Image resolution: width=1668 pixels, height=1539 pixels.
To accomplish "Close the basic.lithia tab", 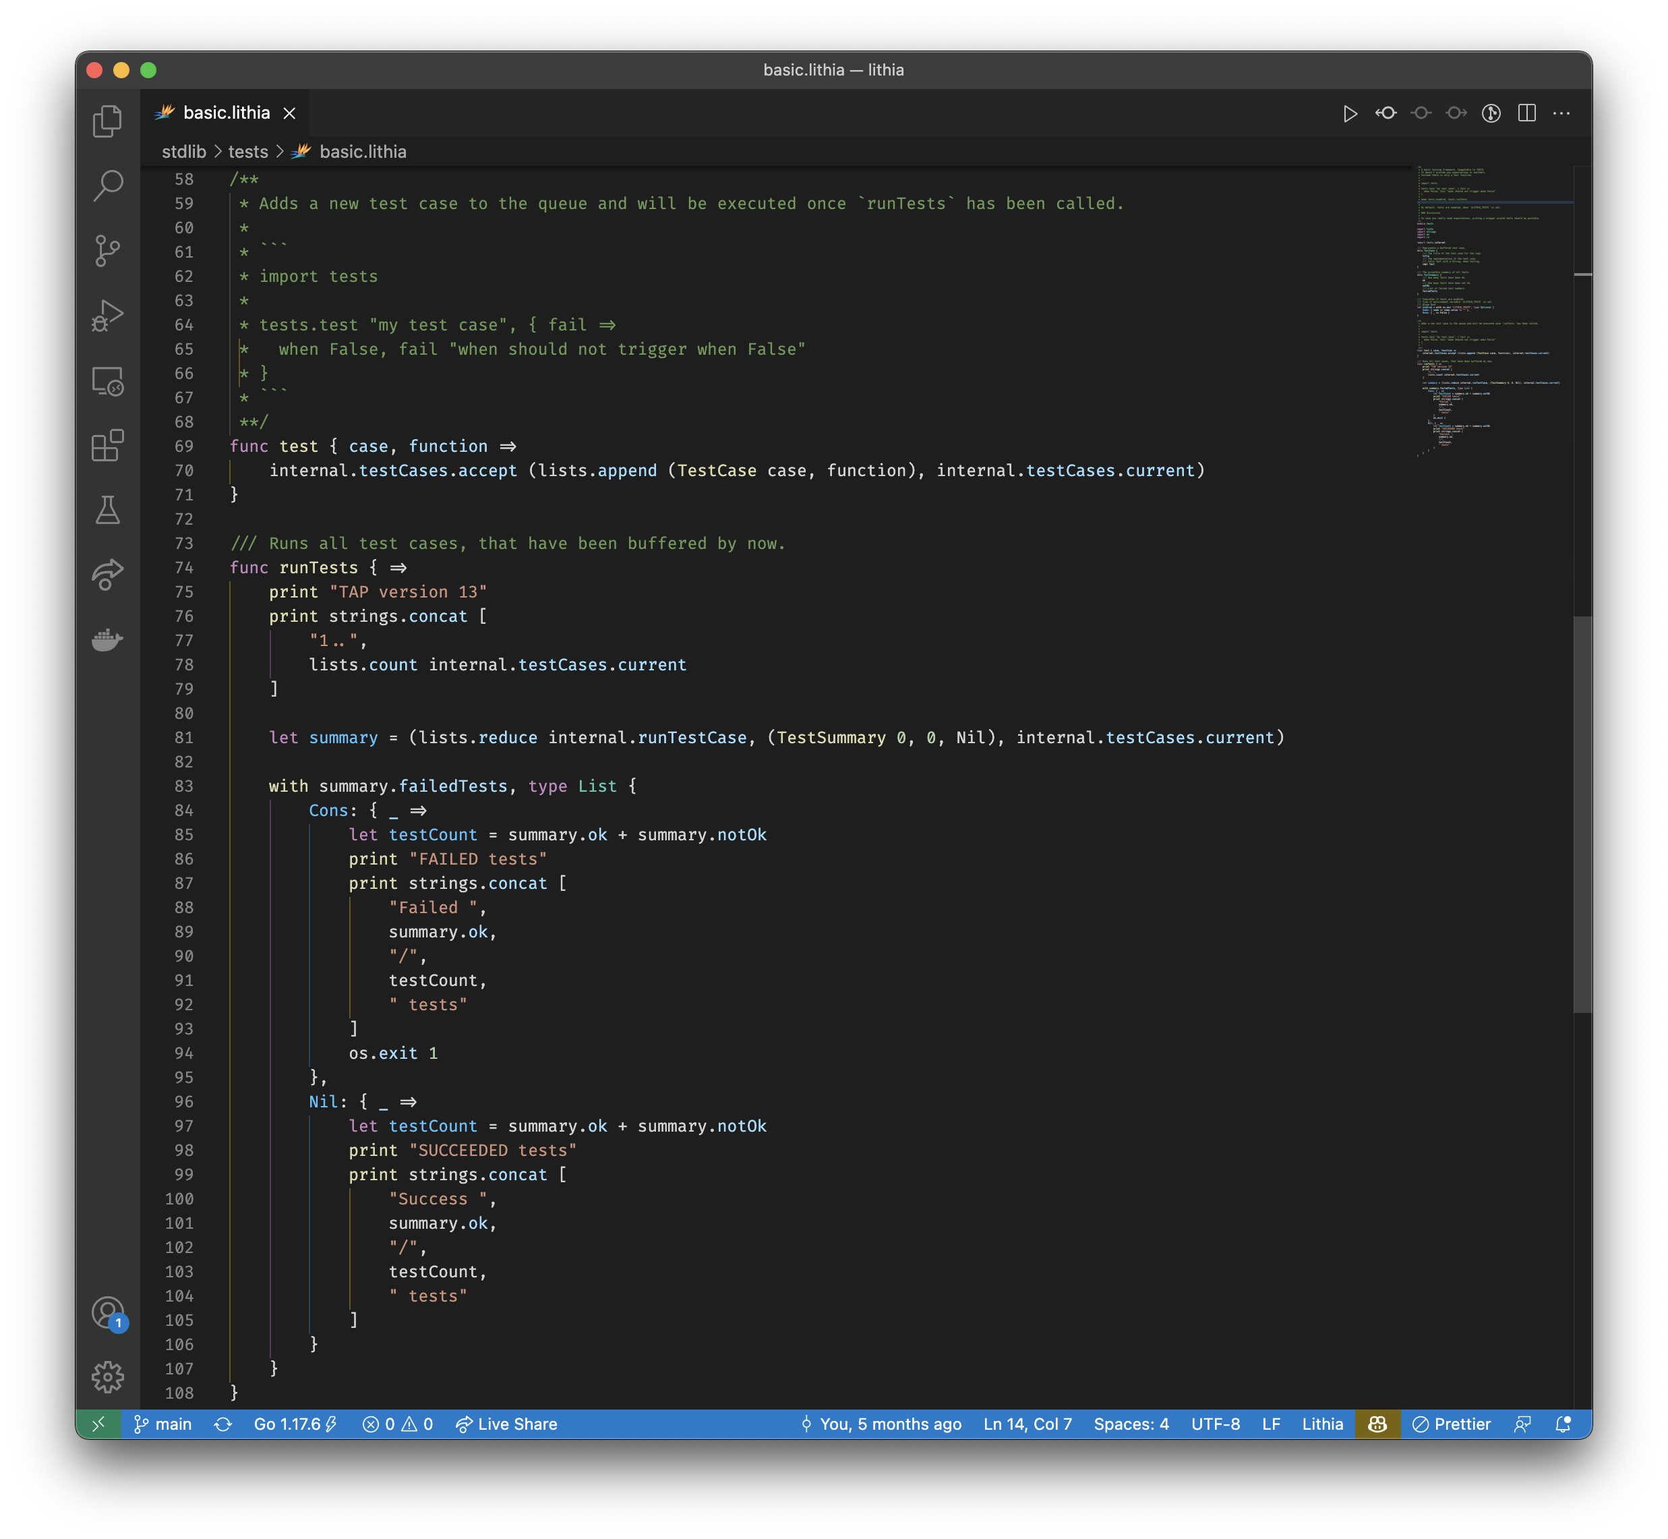I will (289, 113).
